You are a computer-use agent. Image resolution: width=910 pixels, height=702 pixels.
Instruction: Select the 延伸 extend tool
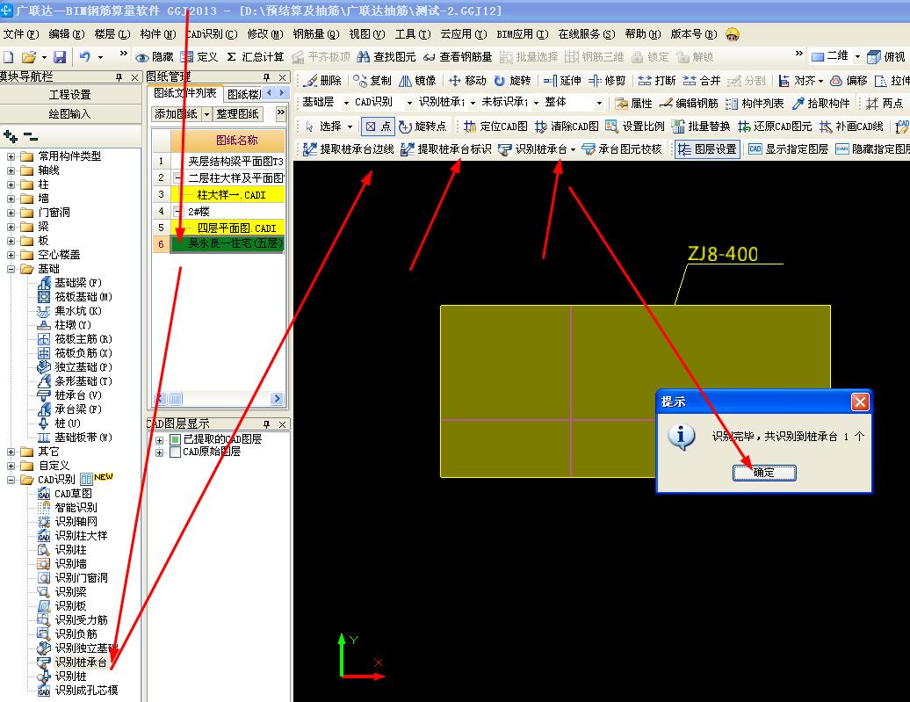tap(562, 81)
